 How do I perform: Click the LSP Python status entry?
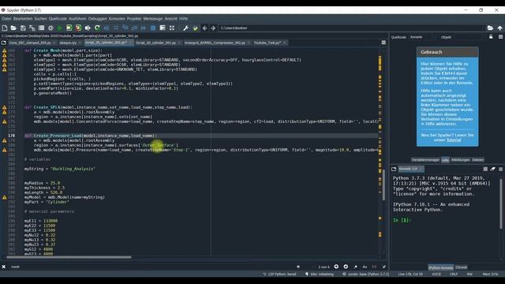(x=279, y=275)
